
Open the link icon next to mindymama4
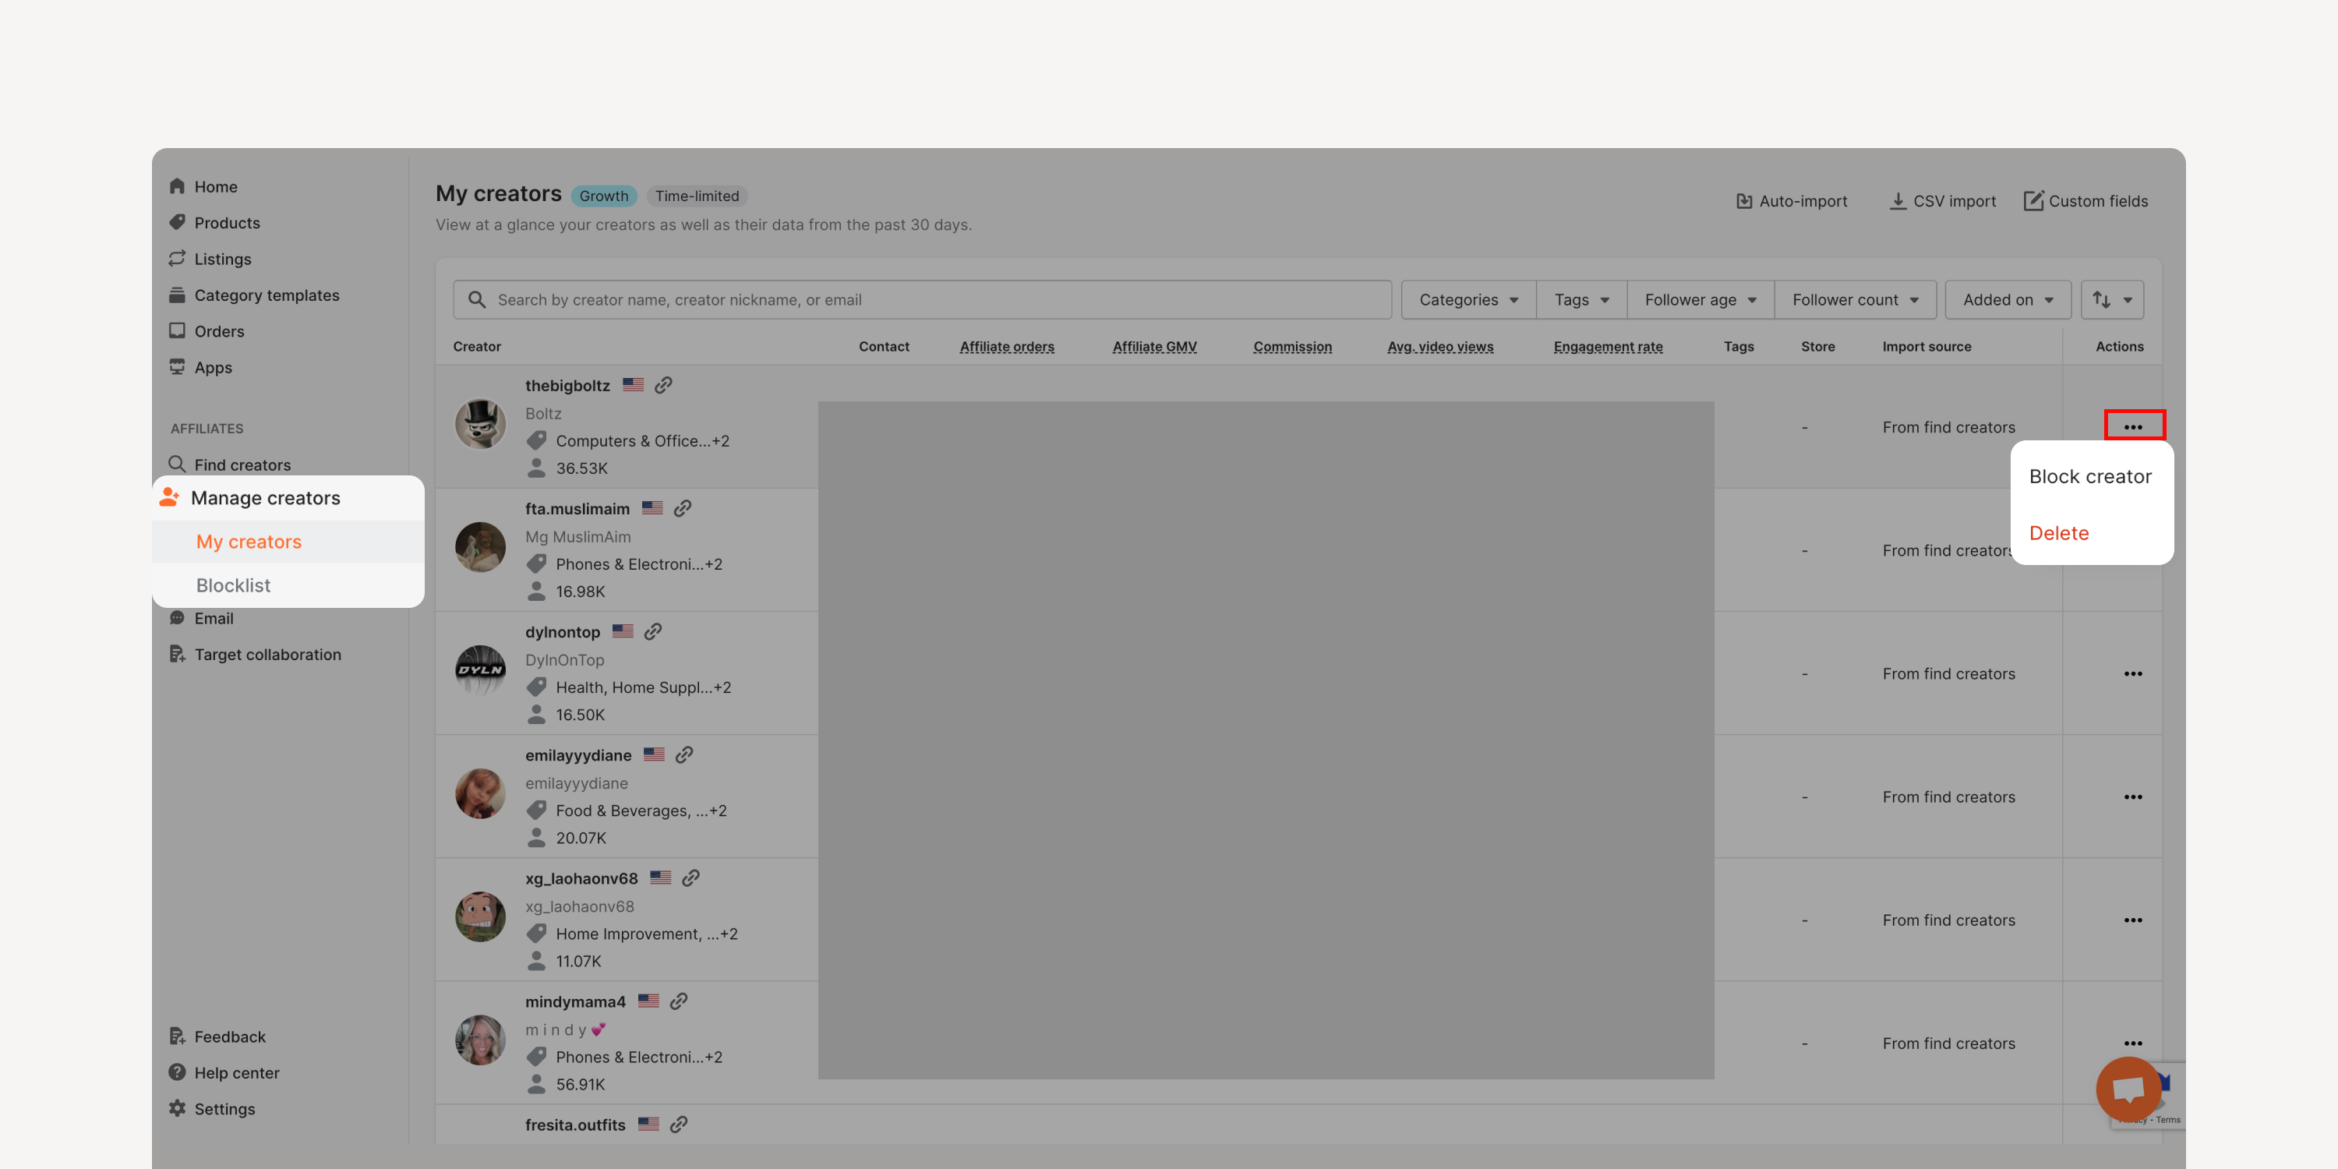(x=678, y=1001)
